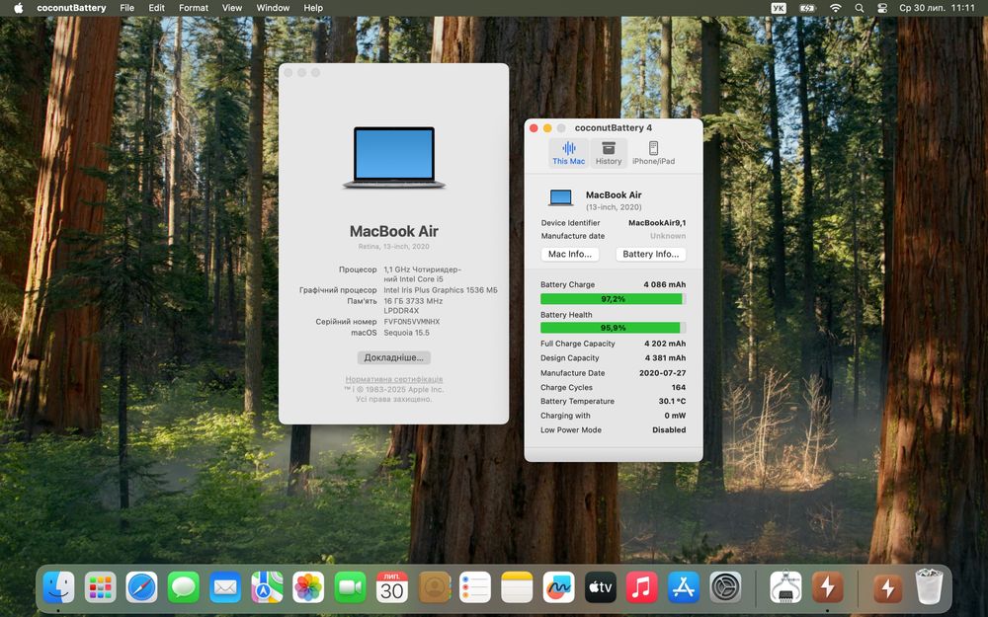The image size is (988, 617).
Task: Open the Apple menu
Action: click(x=18, y=8)
